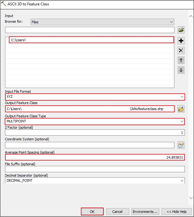Dismiss the dialog with Cancel button

click(x=118, y=211)
